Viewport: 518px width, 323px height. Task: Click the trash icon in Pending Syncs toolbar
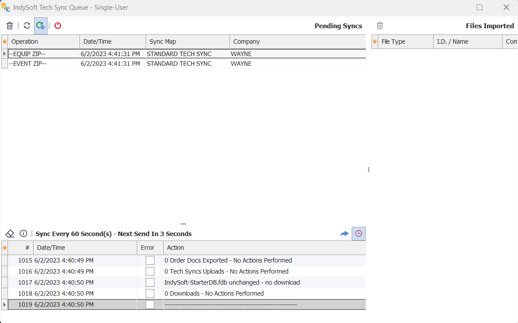pos(10,26)
